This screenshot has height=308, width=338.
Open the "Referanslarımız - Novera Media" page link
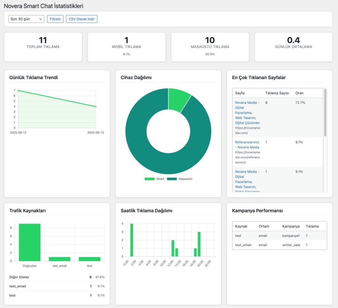tap(247, 145)
